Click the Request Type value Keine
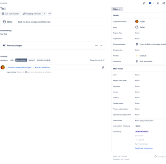This screenshot has height=164, width=166. coord(137,33)
